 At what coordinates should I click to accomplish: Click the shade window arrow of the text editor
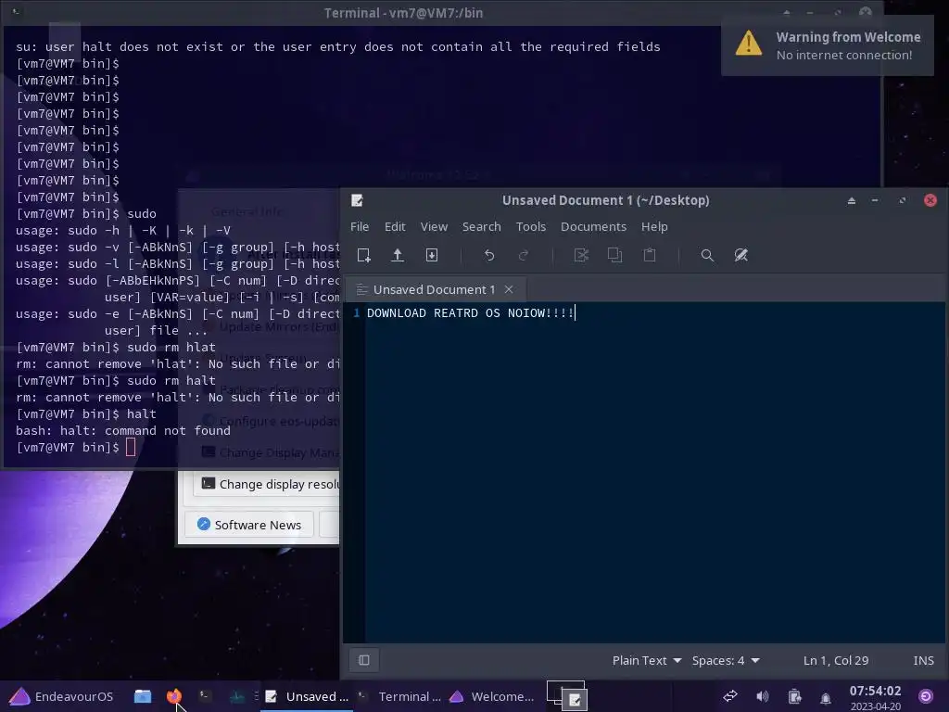pyautogui.click(x=851, y=200)
